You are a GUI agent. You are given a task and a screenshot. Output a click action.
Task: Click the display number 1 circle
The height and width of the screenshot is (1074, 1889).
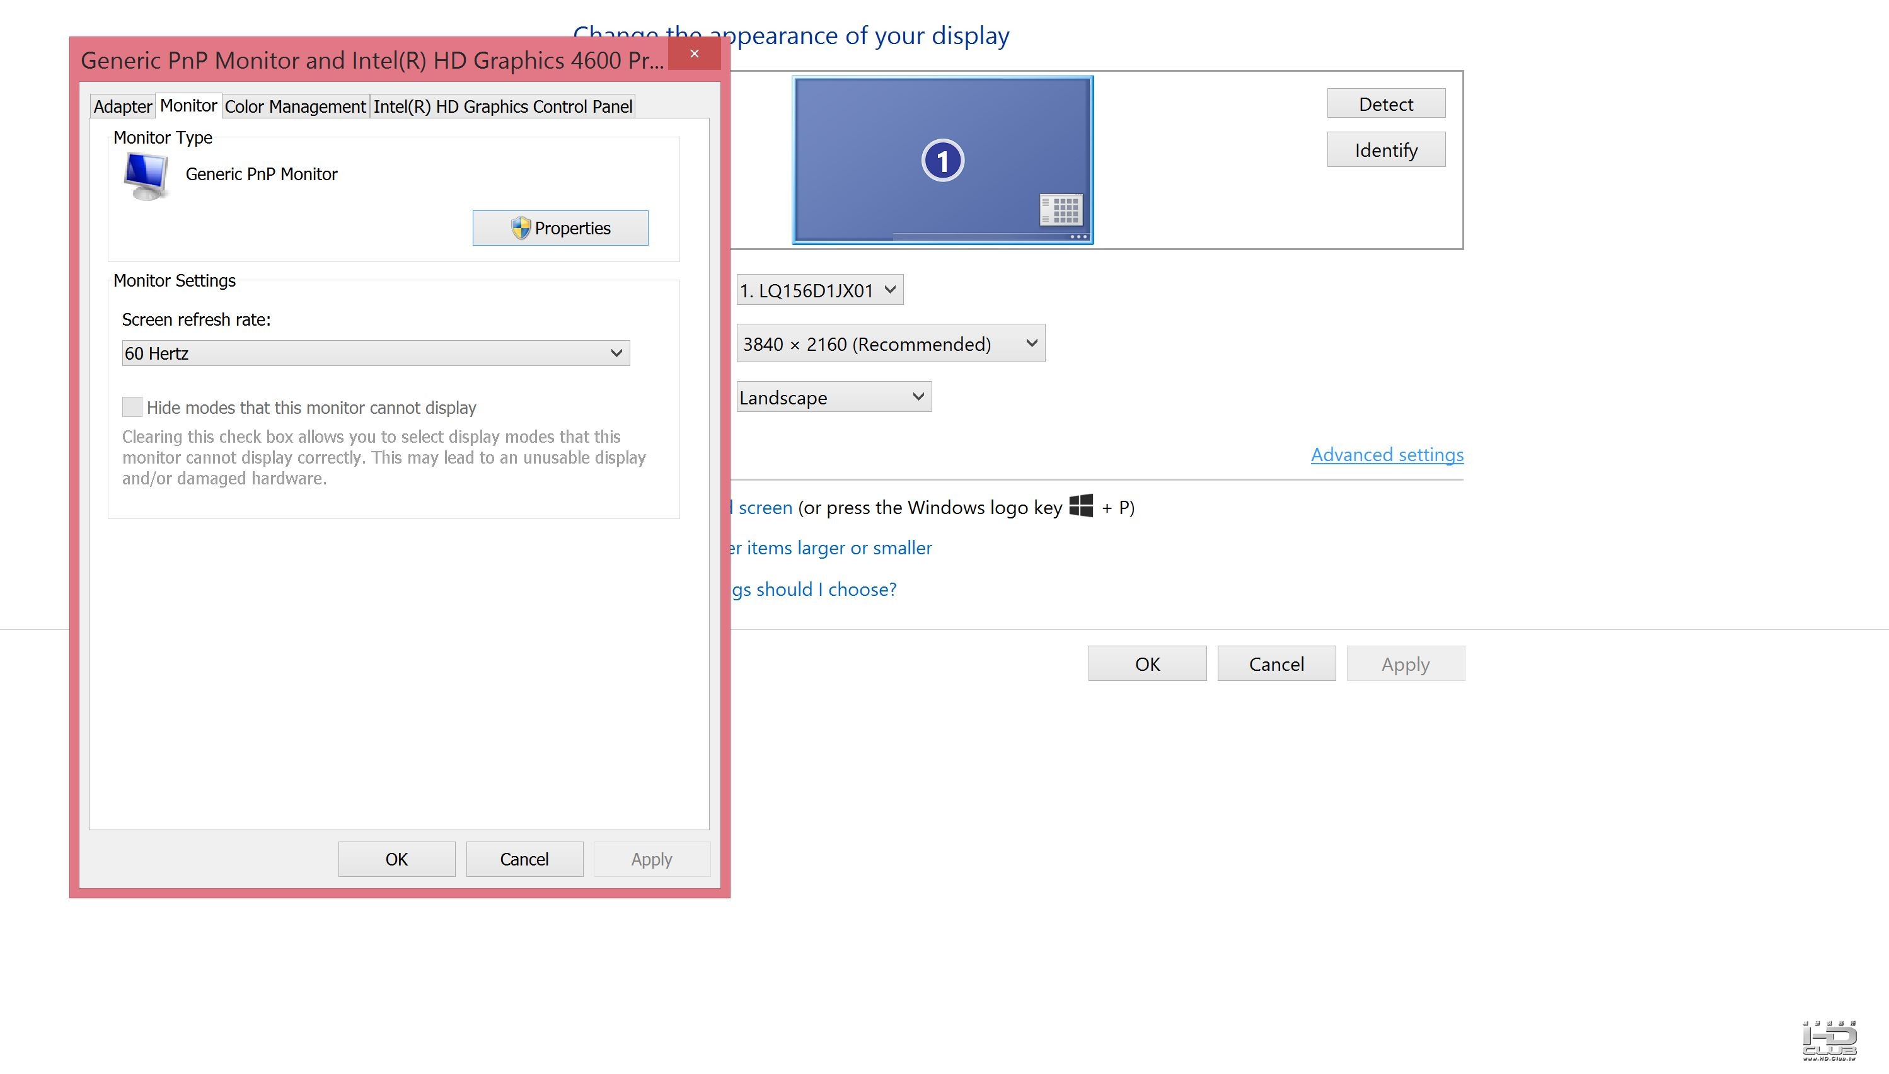[x=942, y=160]
